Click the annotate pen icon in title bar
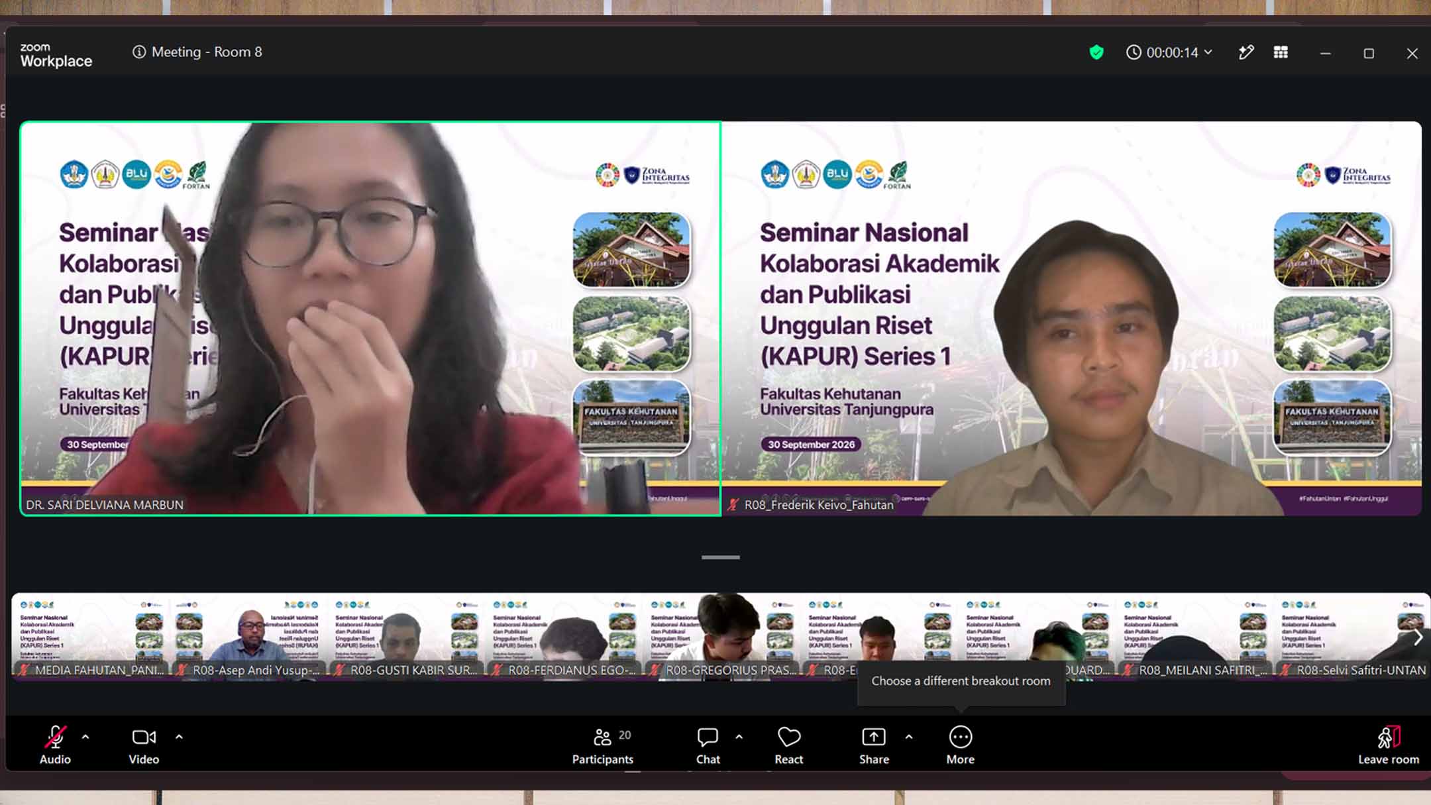 pyautogui.click(x=1246, y=52)
